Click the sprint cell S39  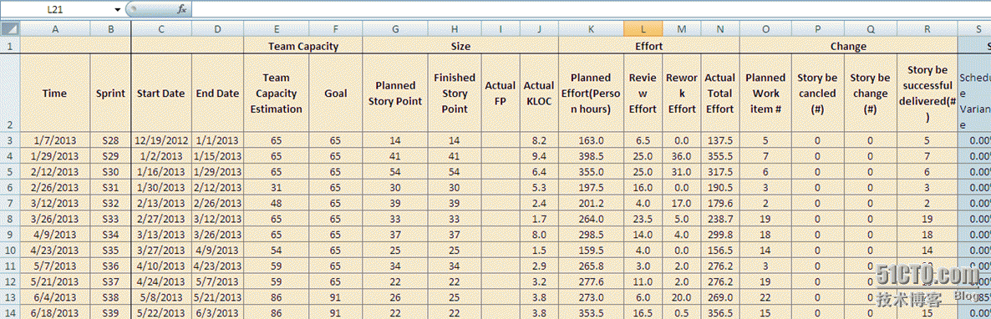pos(110,312)
